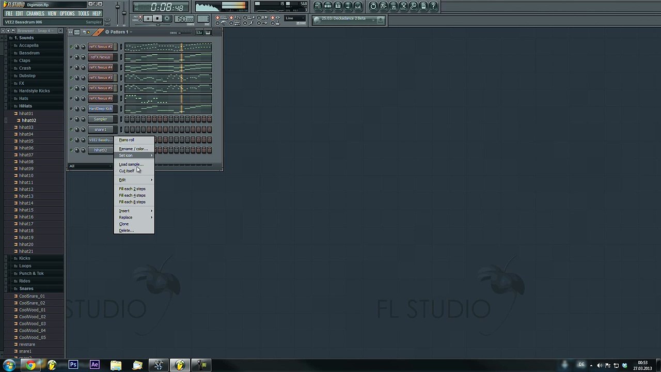The height and width of the screenshot is (372, 661).
Task: Click the tempo display field
Action: tap(184, 19)
